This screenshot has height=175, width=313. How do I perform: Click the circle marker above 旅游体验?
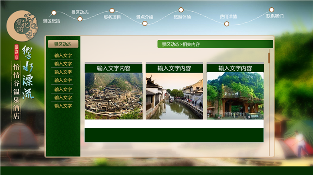click(181, 10)
